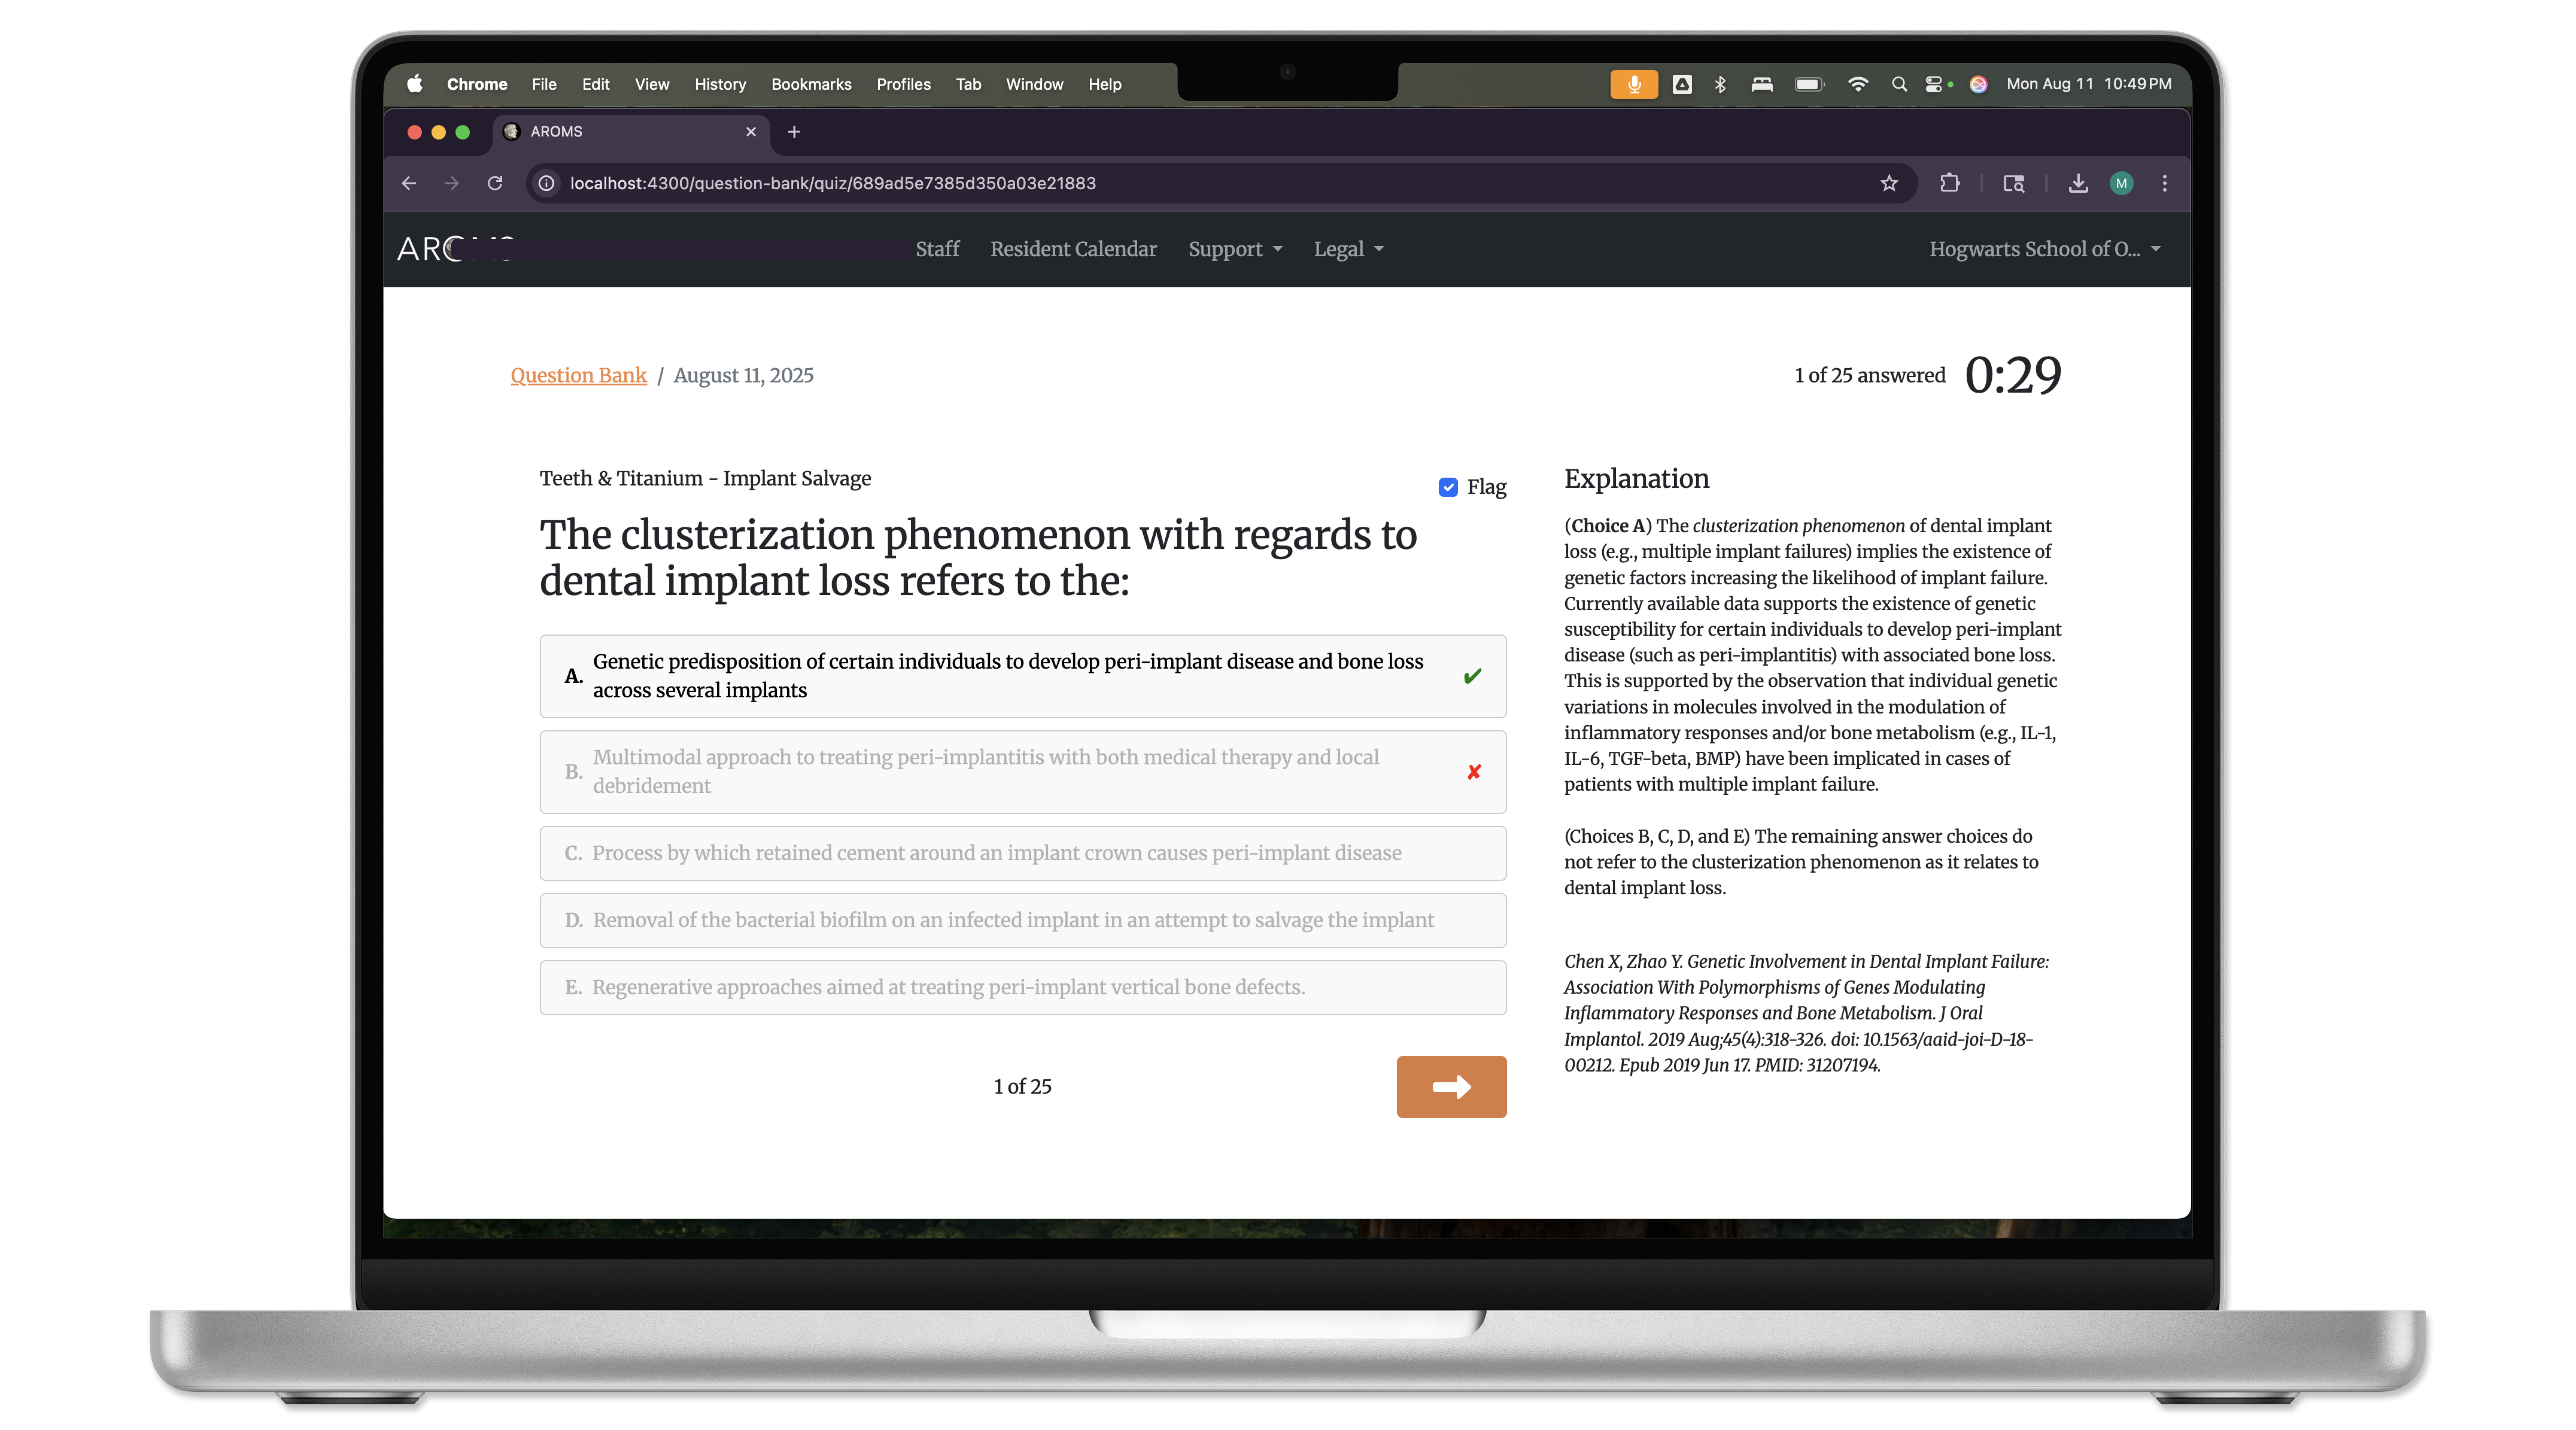Click '1 of 25 answered' text
This screenshot has width=2576, height=1430.
point(1869,376)
